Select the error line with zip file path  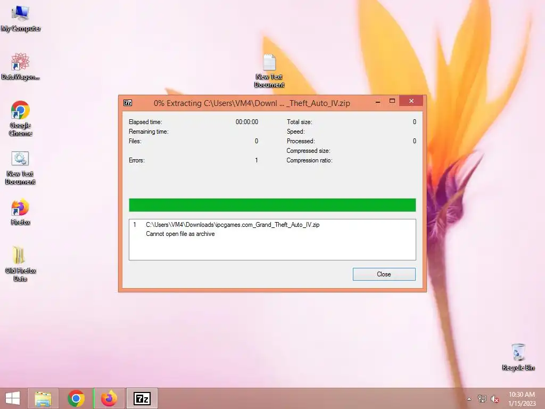[x=233, y=225]
